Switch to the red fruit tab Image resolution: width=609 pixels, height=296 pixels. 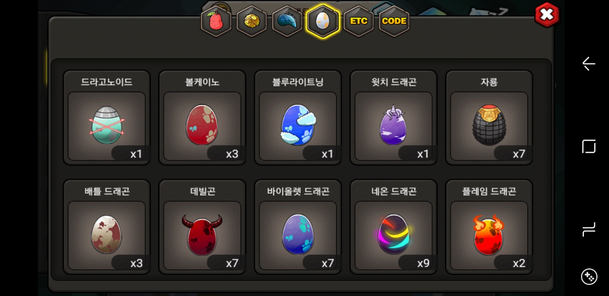coord(216,21)
